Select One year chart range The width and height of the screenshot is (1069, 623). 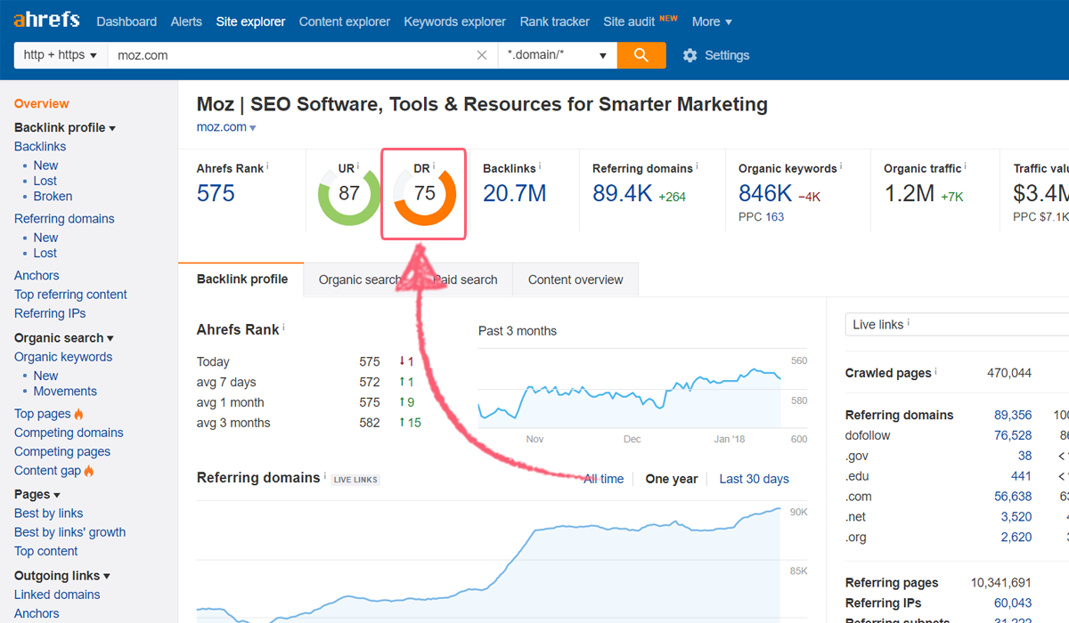672,479
